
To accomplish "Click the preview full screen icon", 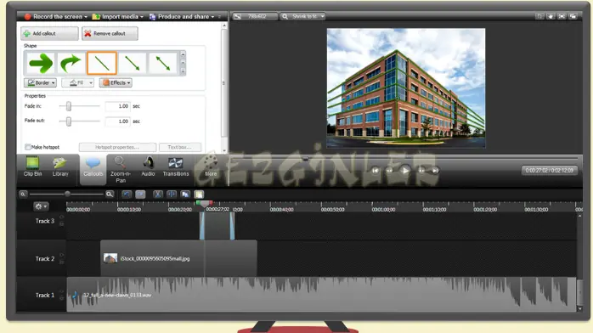I will tap(562, 16).
